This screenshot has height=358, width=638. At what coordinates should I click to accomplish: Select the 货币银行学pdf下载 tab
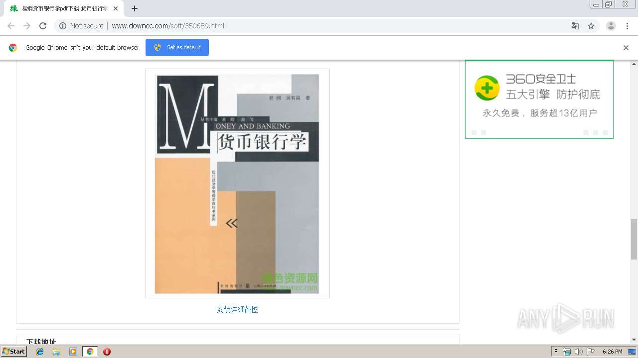(x=64, y=8)
